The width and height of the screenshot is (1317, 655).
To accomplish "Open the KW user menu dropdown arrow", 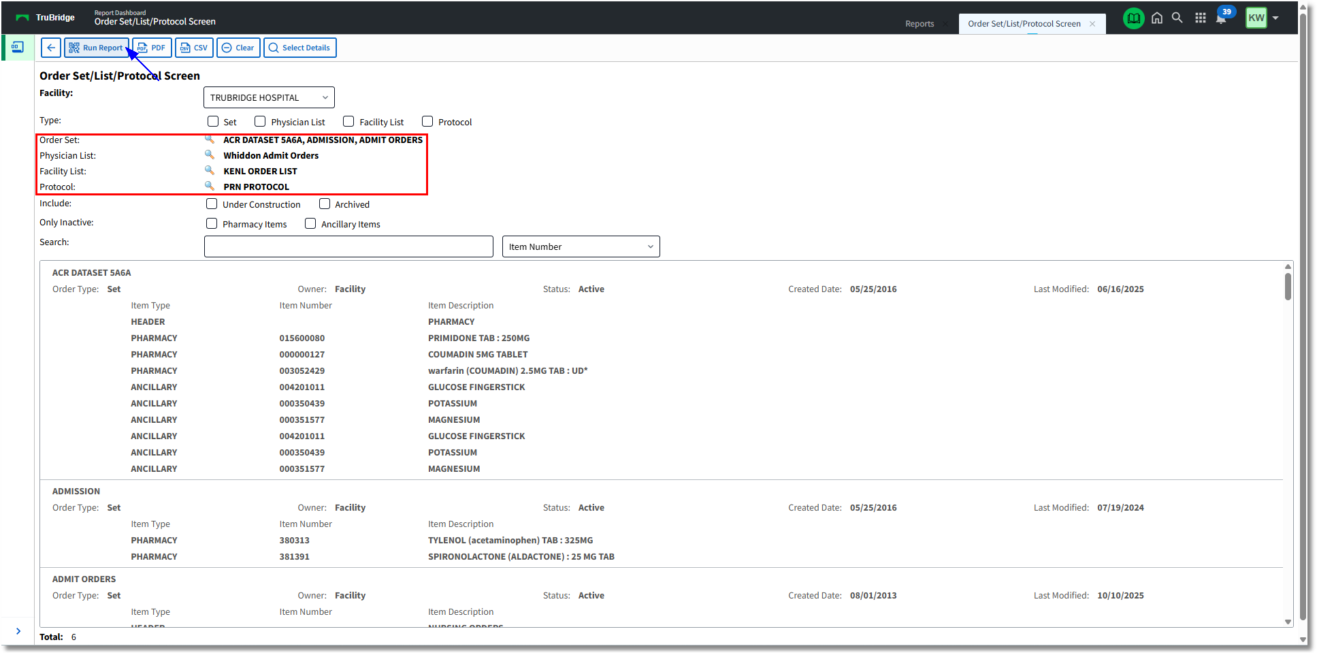I will [x=1275, y=18].
